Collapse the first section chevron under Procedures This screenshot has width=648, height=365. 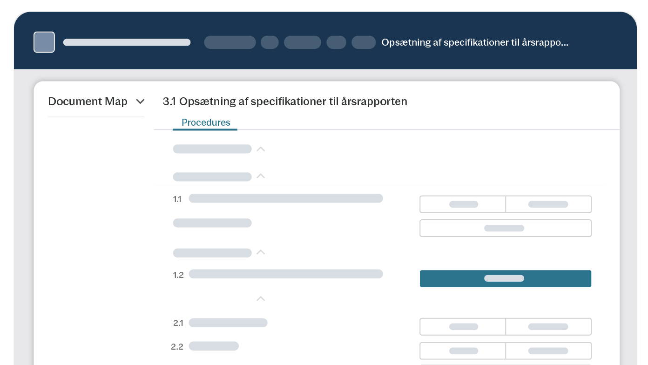tap(261, 149)
